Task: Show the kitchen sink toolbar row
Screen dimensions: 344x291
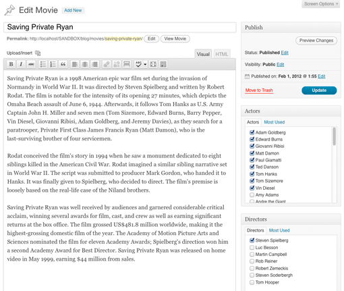Action: click(x=163, y=64)
